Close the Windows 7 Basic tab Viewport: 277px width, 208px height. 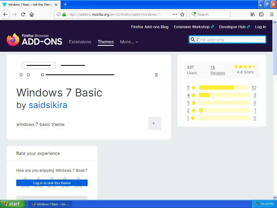tap(56, 5)
